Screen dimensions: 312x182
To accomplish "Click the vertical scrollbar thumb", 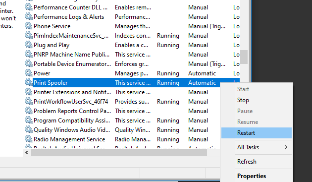I will coord(244,57).
